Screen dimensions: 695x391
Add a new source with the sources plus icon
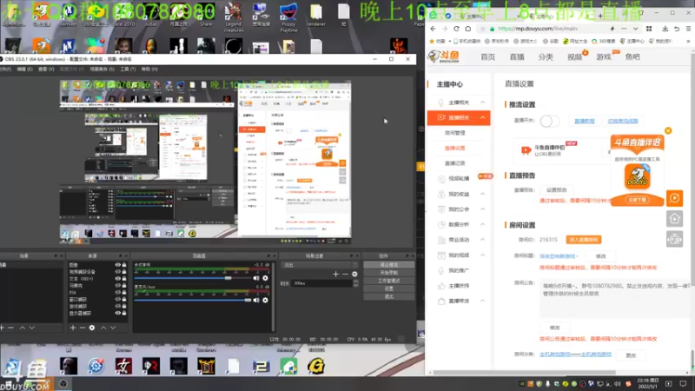[73, 328]
